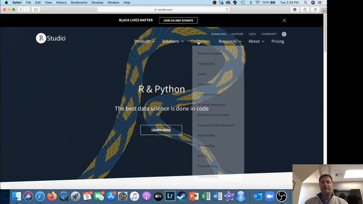The image size is (363, 204).
Task: Open App Store from the Dock
Action: coord(111,197)
